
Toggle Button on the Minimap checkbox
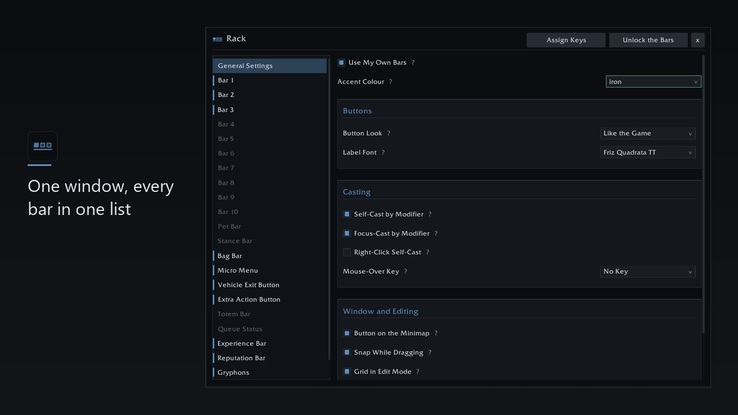click(347, 333)
